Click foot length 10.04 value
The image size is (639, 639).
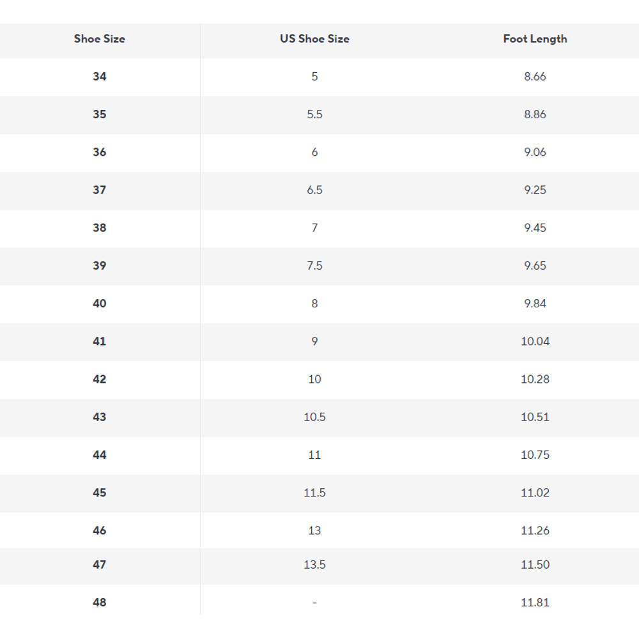coord(535,341)
